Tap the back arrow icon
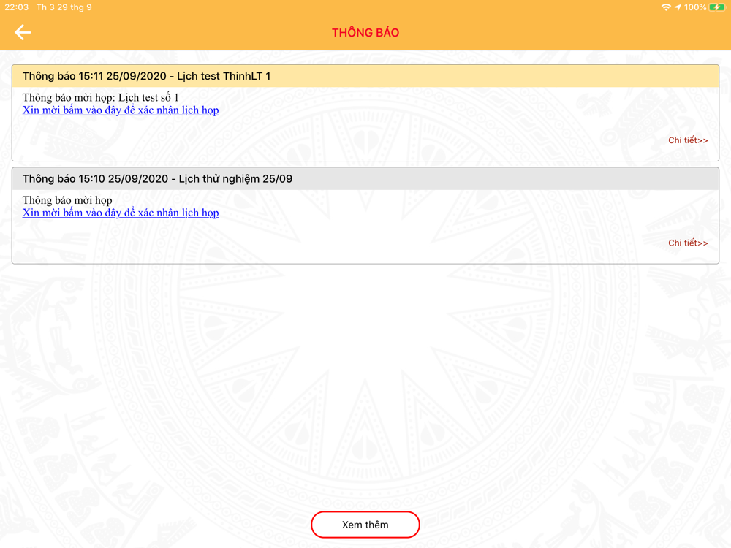 tap(23, 32)
